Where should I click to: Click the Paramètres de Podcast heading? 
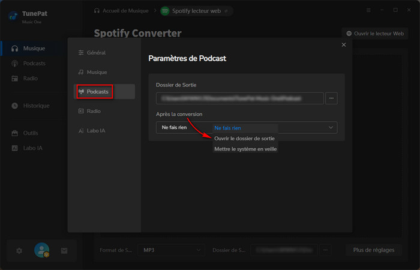point(187,58)
